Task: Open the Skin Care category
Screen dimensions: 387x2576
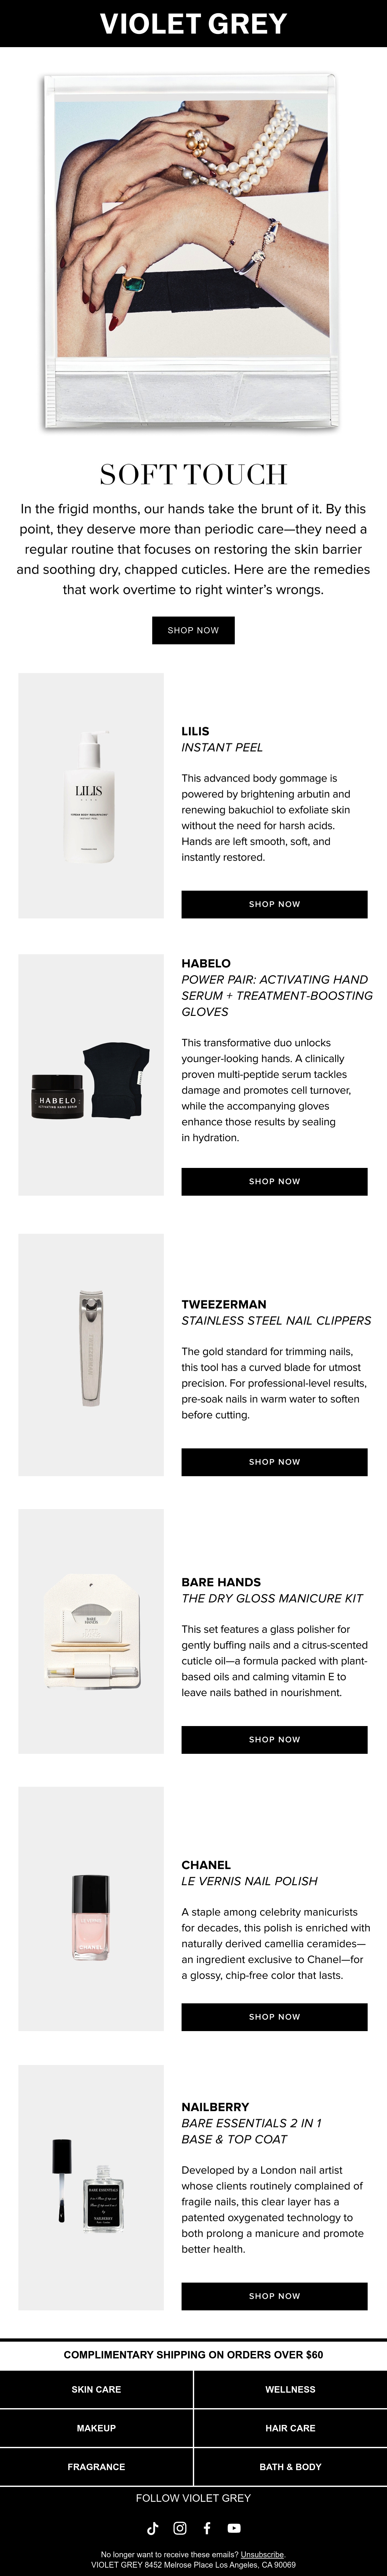Action: click(96, 2389)
